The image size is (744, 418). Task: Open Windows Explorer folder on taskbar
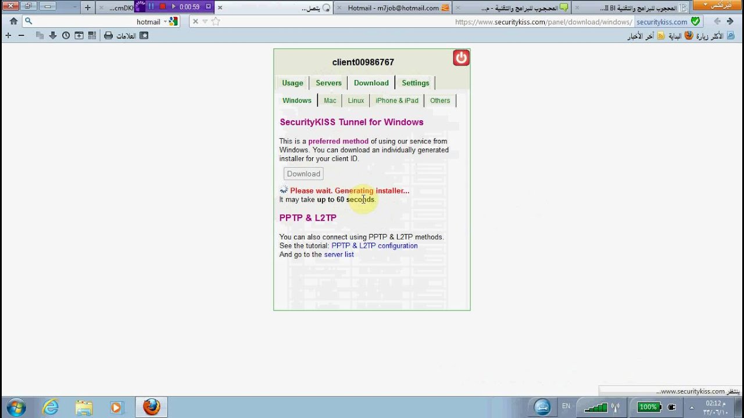tap(84, 407)
